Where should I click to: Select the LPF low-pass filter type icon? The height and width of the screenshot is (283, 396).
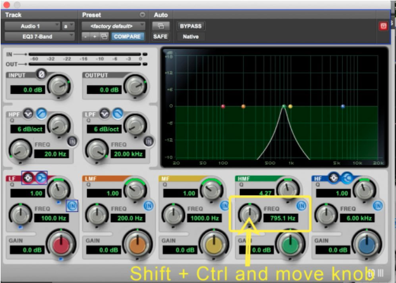pos(118,114)
